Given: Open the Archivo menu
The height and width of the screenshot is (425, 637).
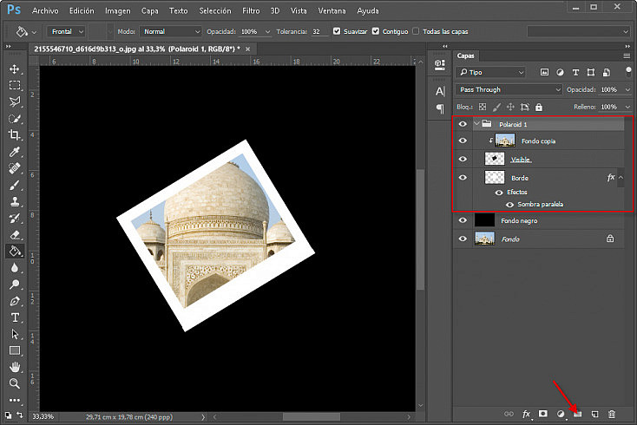Looking at the screenshot, I should click(45, 11).
